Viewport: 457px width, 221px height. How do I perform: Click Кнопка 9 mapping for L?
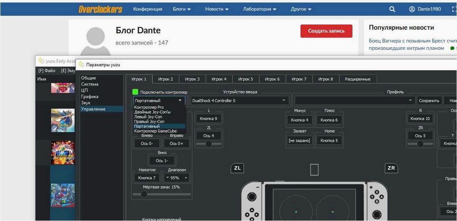coord(208,119)
